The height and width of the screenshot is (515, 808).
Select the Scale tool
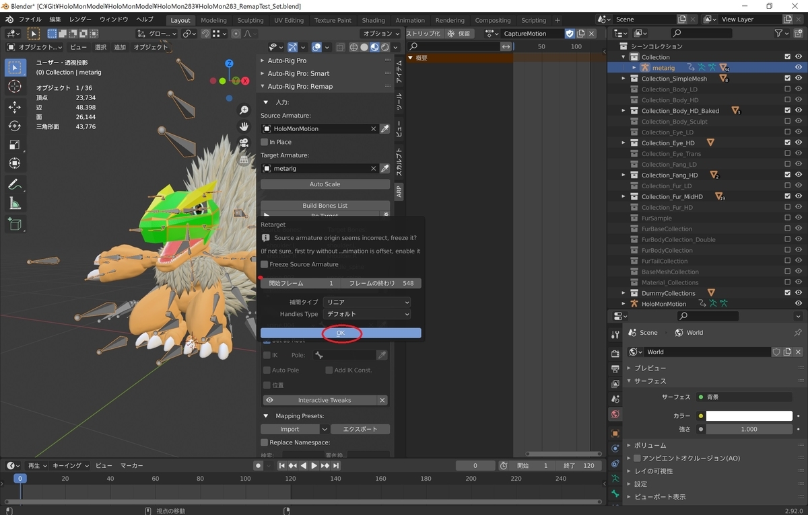(x=15, y=145)
